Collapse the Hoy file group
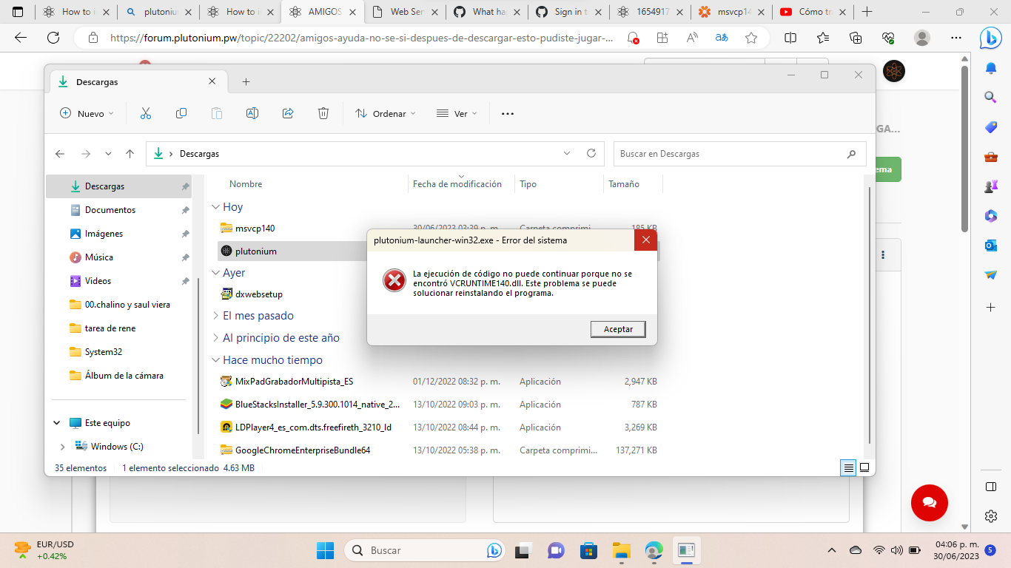Screen dimensions: 1011x568 pyautogui.click(x=215, y=207)
